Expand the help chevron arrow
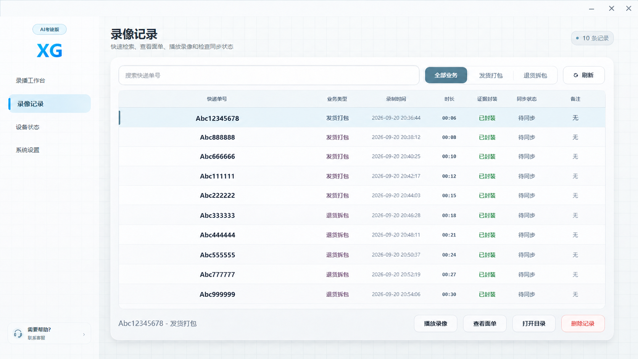This screenshot has width=638, height=359. pyautogui.click(x=84, y=335)
